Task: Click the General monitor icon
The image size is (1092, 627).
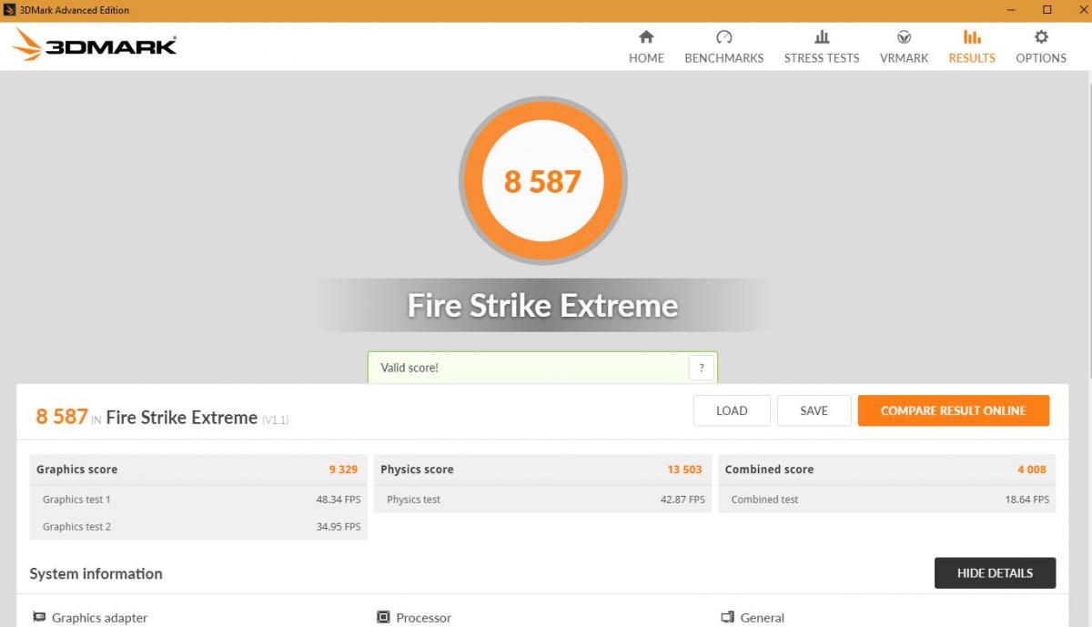Action: tap(727, 618)
